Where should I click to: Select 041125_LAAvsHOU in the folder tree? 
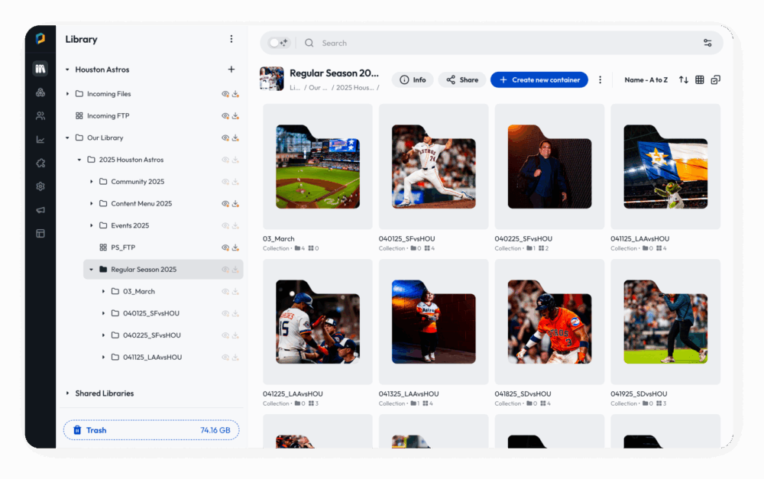pos(153,358)
